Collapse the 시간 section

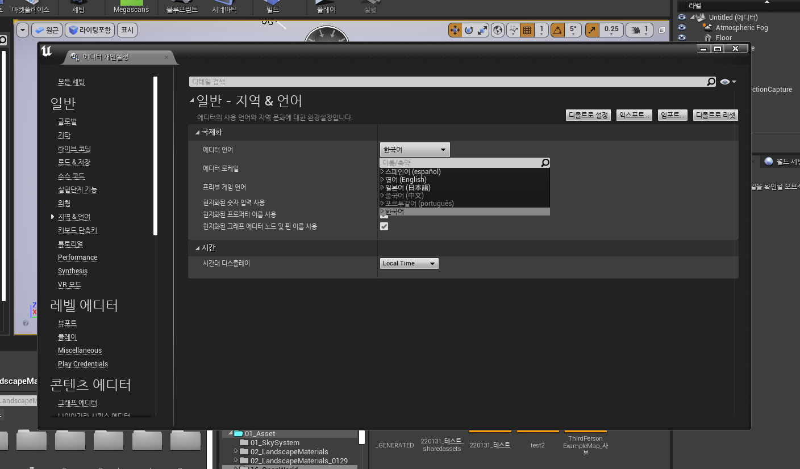[198, 248]
